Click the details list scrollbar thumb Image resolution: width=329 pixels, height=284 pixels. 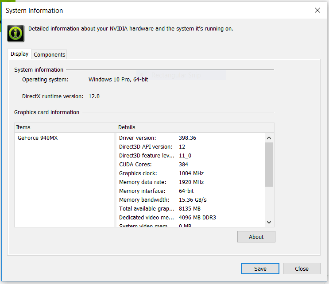point(269,164)
